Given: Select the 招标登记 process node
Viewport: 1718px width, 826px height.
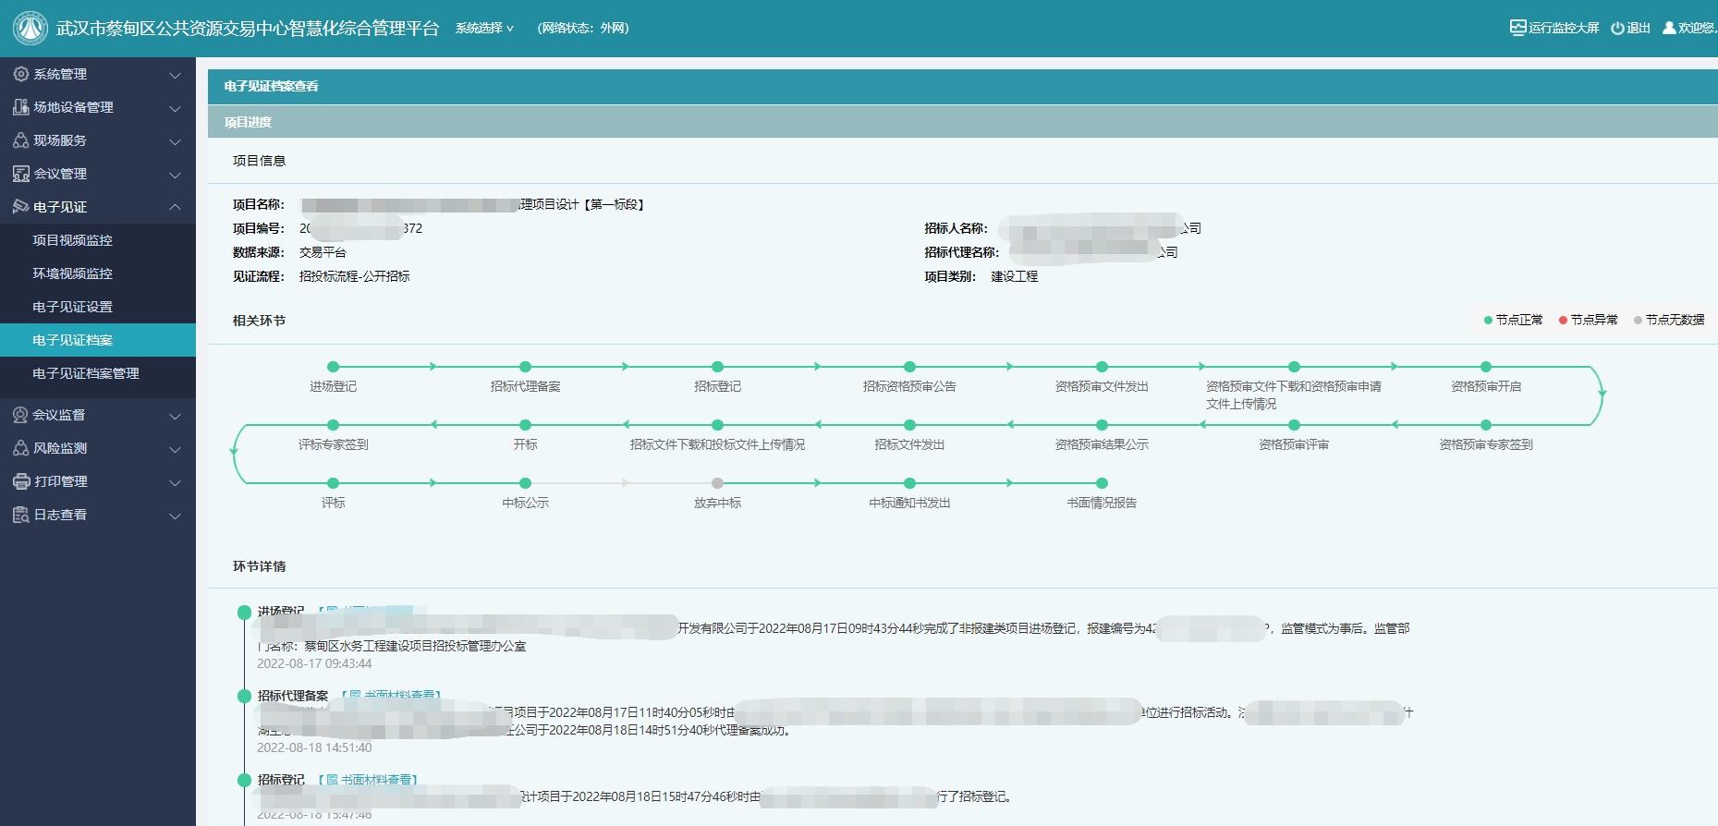Looking at the screenshot, I should click(718, 367).
